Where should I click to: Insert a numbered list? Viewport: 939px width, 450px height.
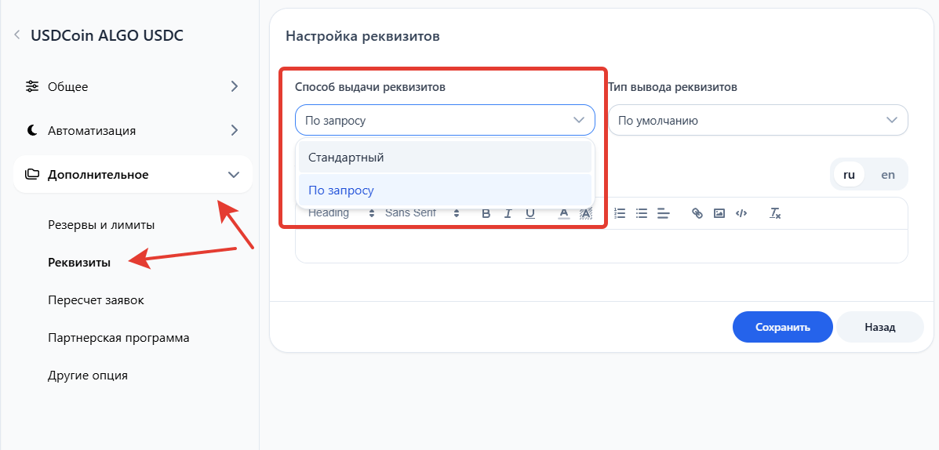point(620,213)
